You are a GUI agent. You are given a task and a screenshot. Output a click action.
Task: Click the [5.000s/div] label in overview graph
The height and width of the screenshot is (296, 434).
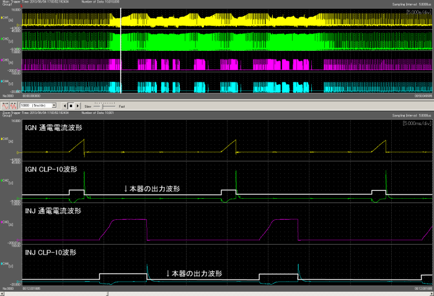(x=418, y=12)
